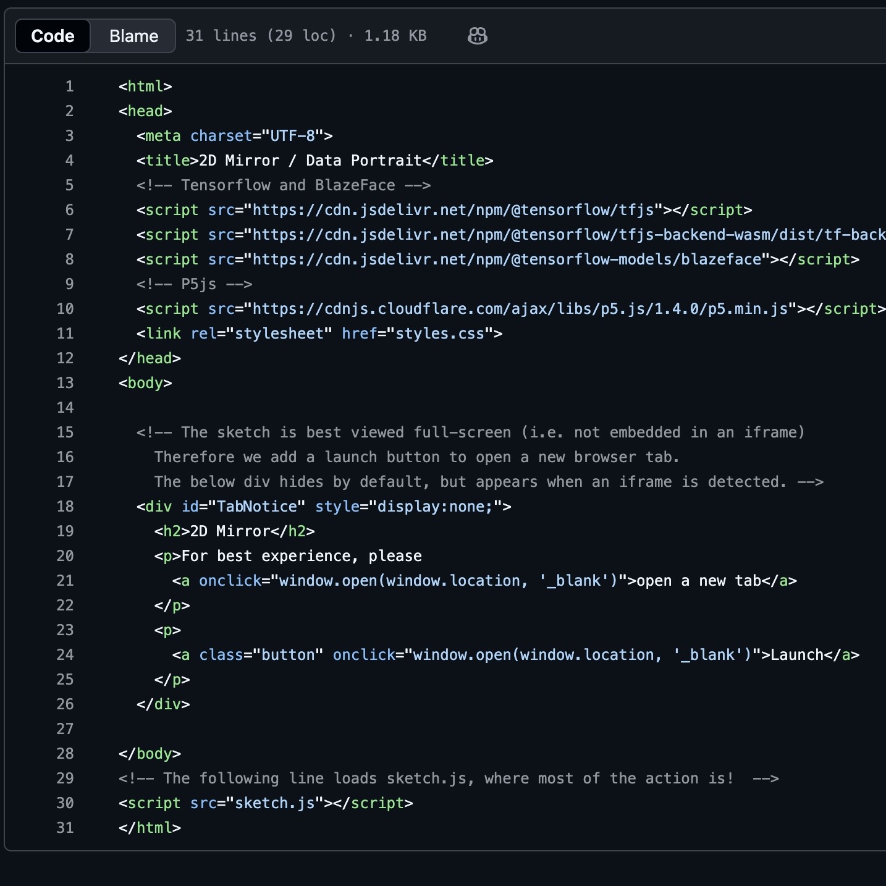Viewport: 886px width, 886px height.
Task: Open the Copilot icon in the toolbar
Action: tap(478, 36)
